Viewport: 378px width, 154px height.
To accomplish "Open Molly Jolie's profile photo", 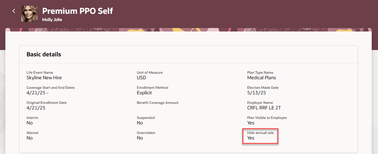I will 29,14.
